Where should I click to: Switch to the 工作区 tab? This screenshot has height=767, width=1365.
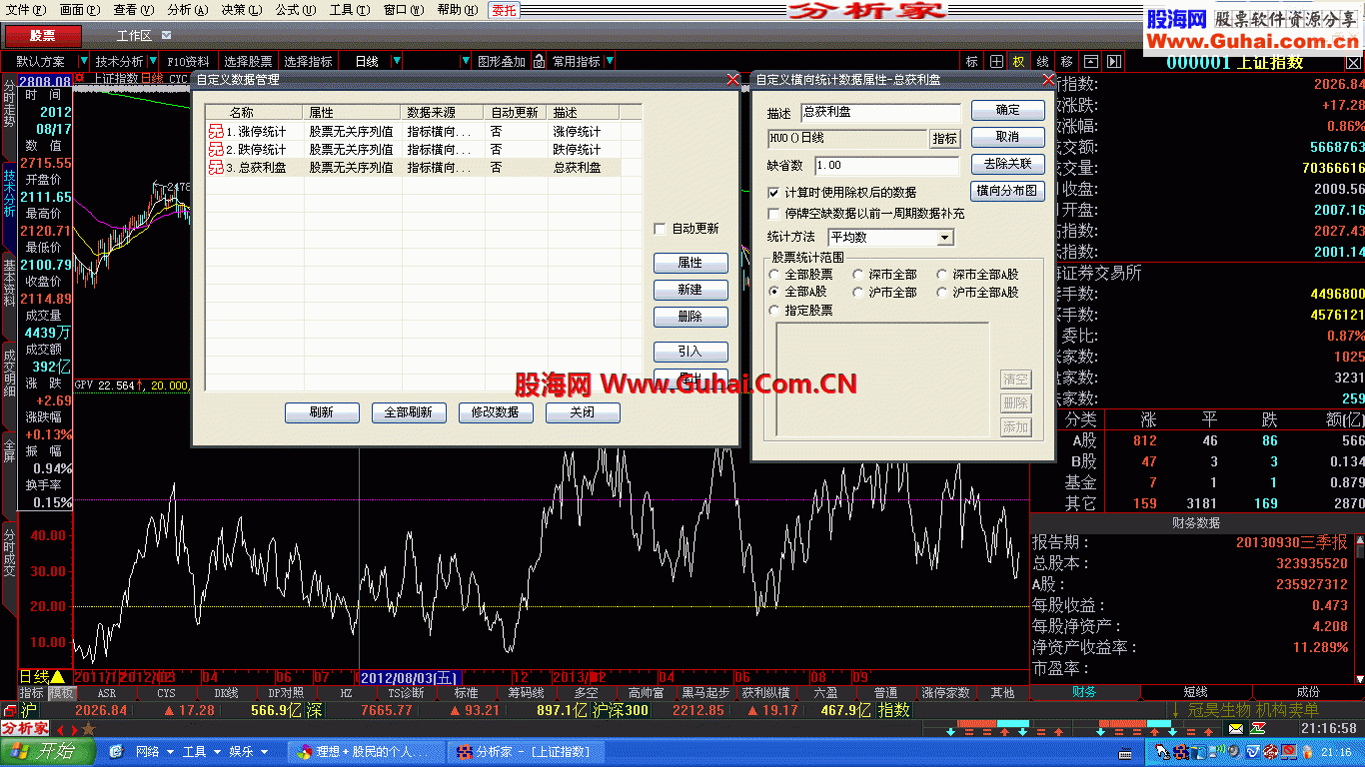(x=134, y=36)
